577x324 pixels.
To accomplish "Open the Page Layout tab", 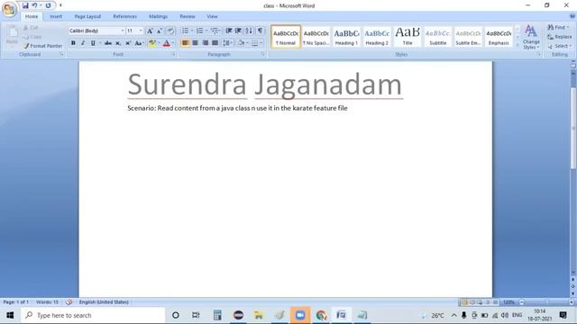I will tap(87, 16).
